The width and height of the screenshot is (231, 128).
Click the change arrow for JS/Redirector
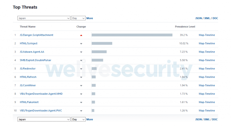[81, 69]
